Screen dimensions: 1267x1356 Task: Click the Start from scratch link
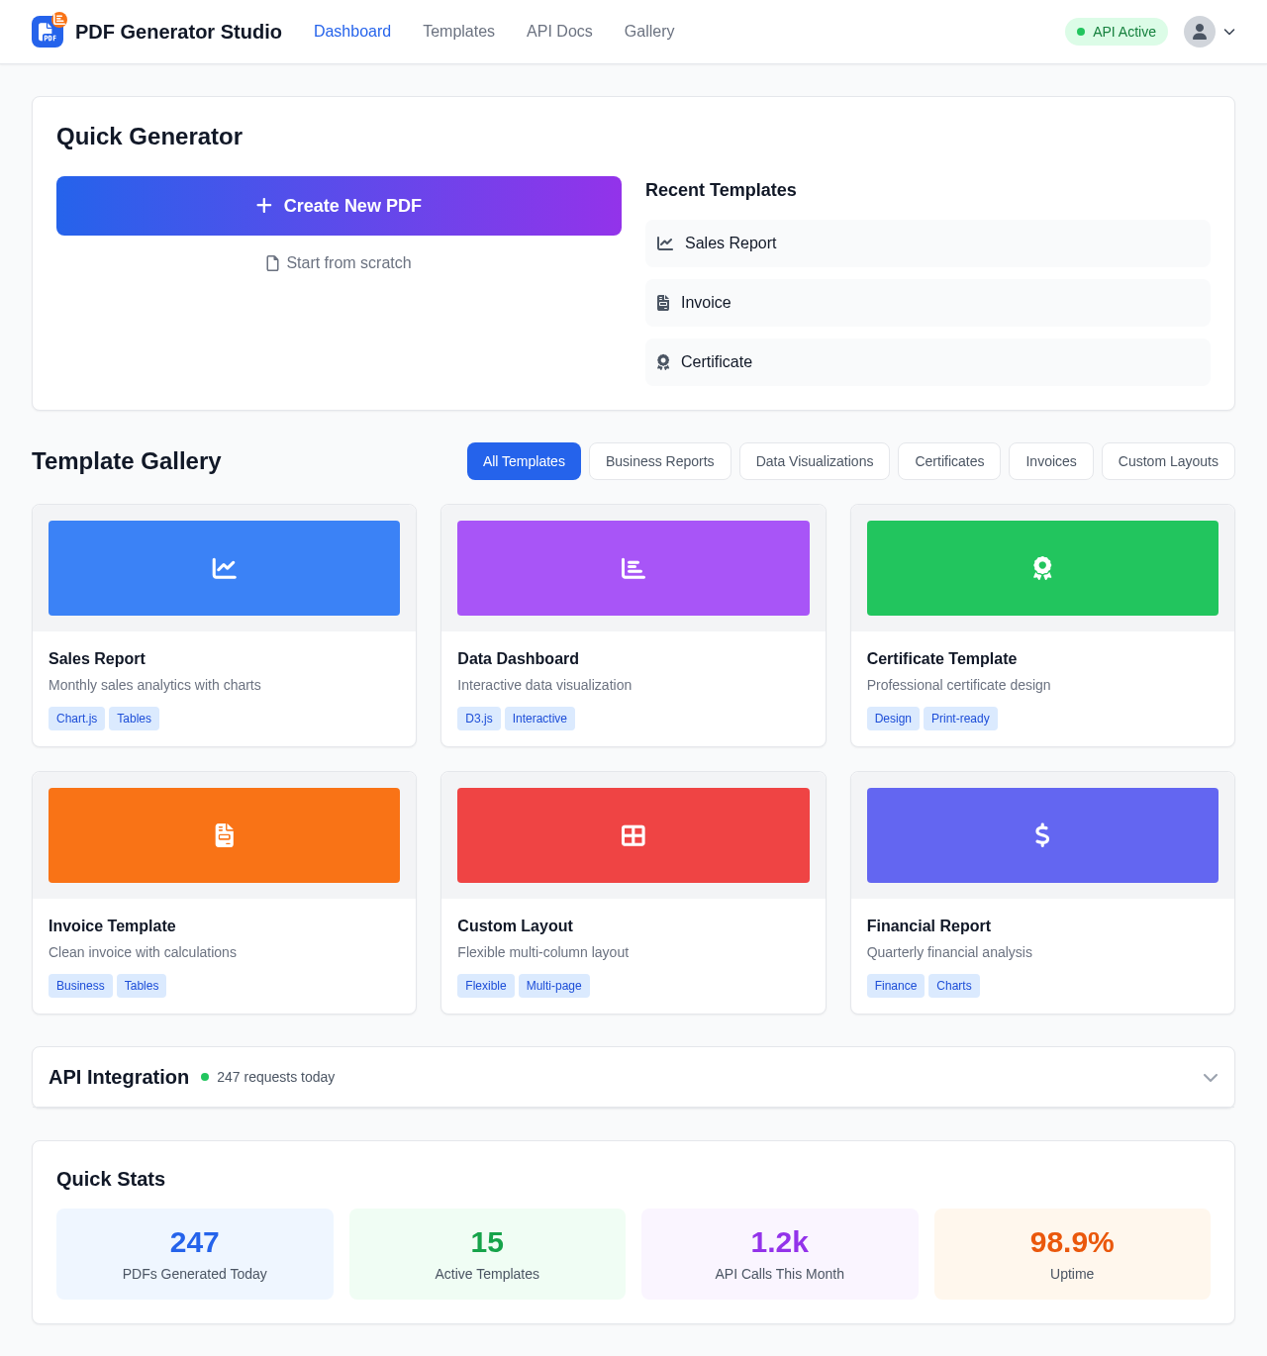coord(339,262)
